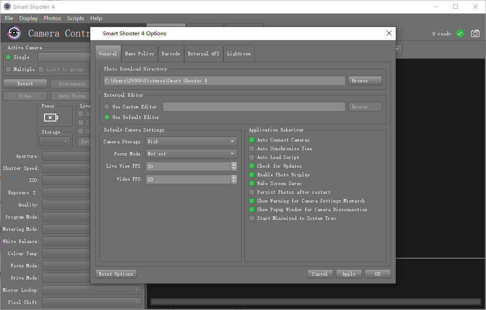The height and width of the screenshot is (310, 486).
Task: Open the Aperture dropdown in Camera Control
Action: coord(66,156)
